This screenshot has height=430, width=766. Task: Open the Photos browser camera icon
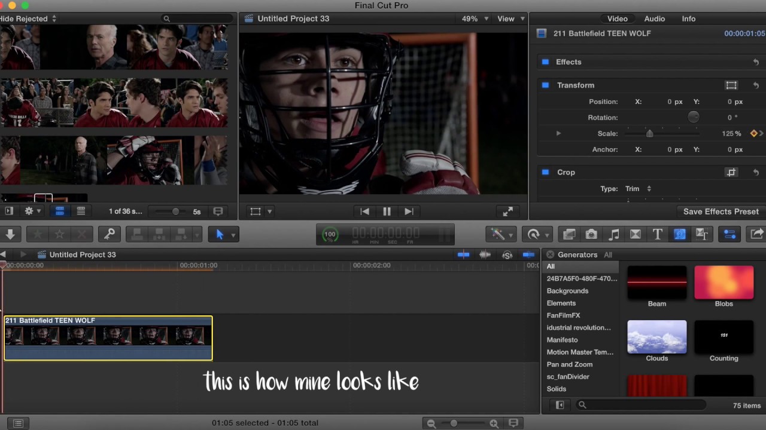coord(591,235)
